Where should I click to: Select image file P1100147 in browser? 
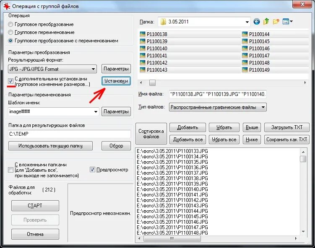256,56
